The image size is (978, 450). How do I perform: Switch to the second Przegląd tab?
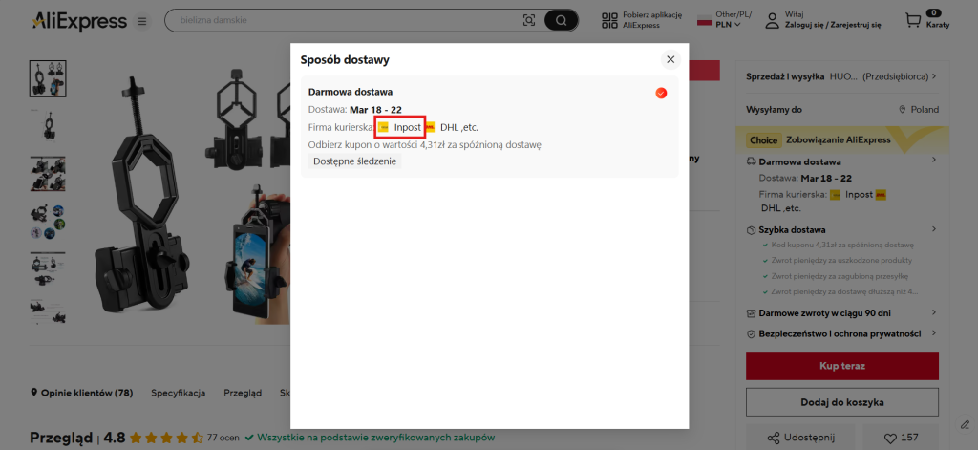click(243, 393)
